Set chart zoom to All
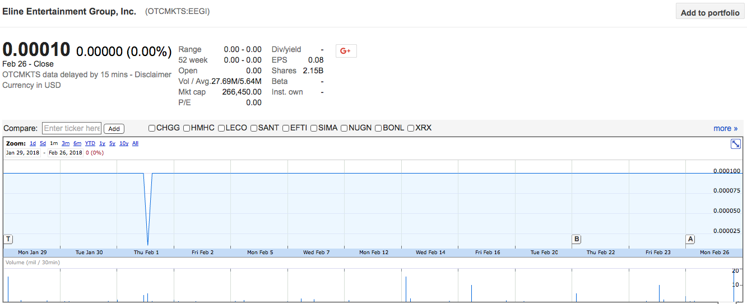This screenshot has height=304, width=747. pos(135,143)
